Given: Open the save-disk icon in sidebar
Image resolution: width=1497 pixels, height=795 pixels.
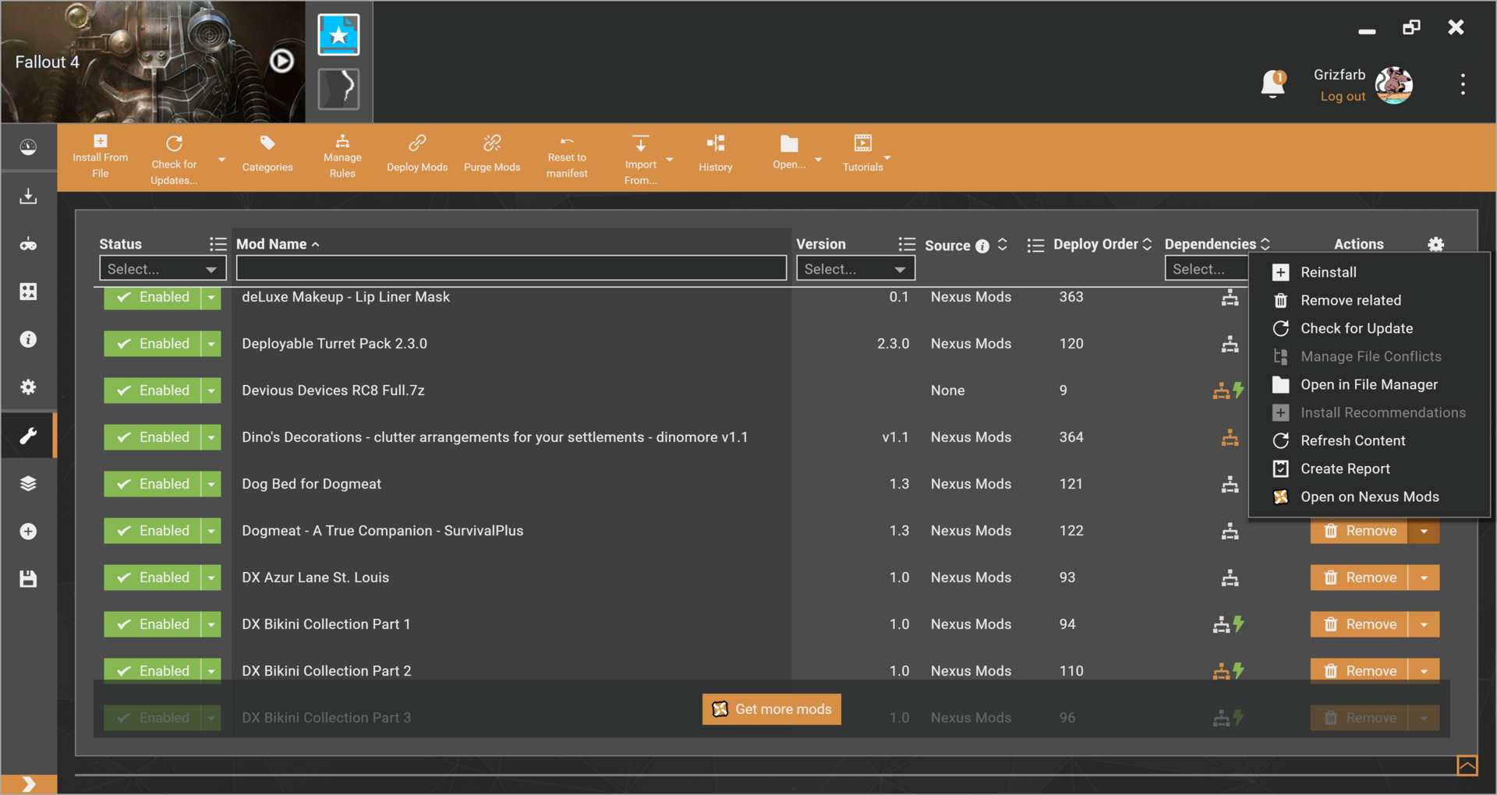Looking at the screenshot, I should click(28, 578).
